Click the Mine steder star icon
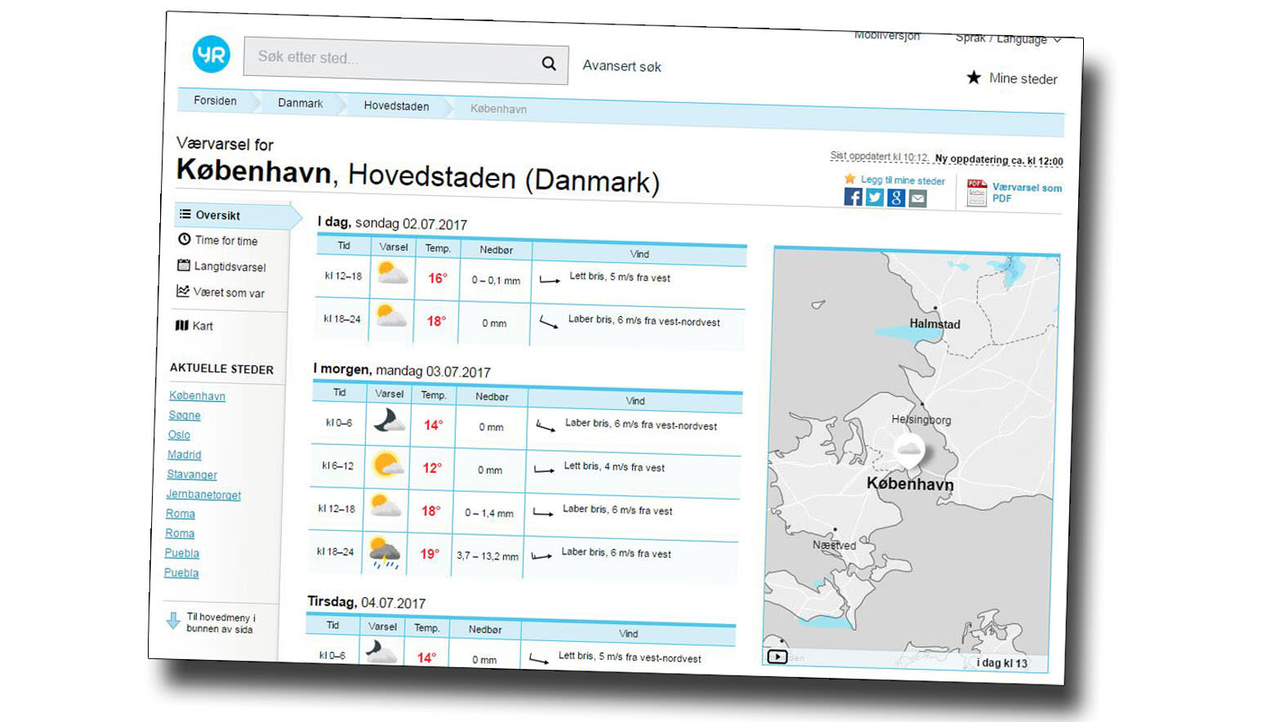 click(x=974, y=78)
